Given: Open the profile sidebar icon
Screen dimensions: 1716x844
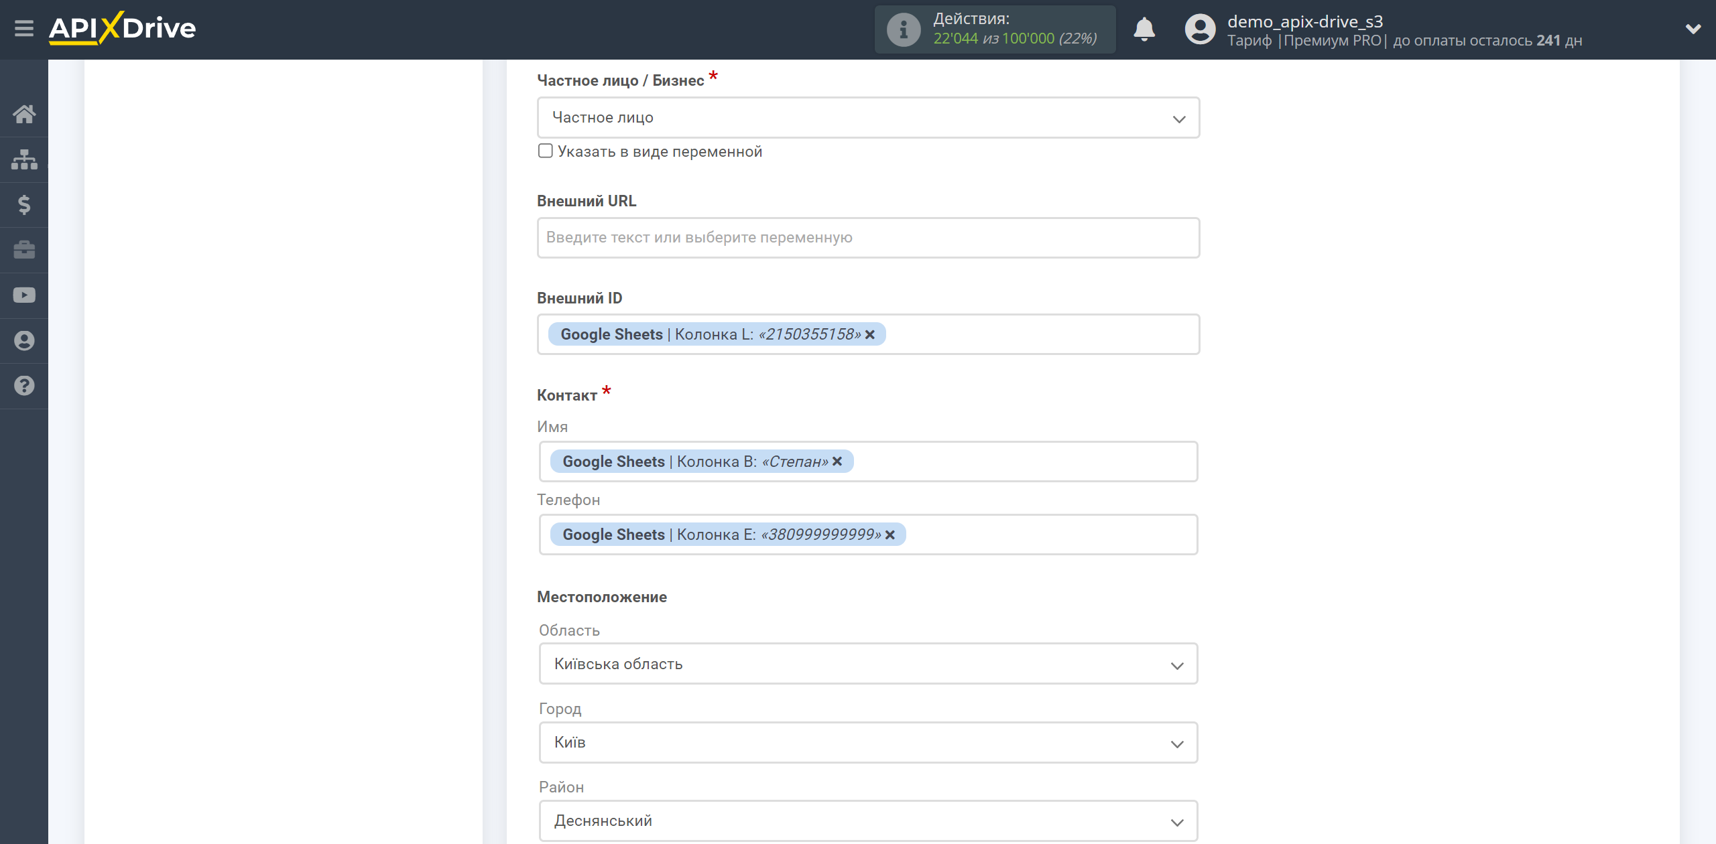Looking at the screenshot, I should tap(24, 340).
